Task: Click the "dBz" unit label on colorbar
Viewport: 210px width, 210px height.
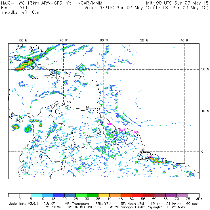Action: [x=199, y=199]
